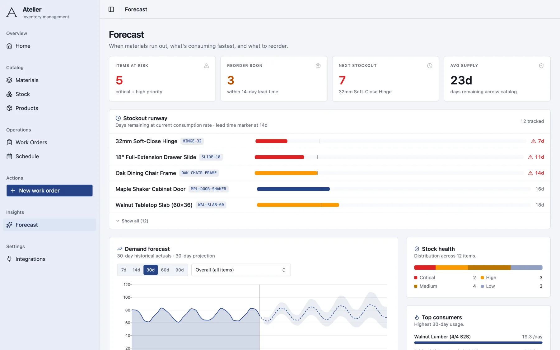
Task: Click the Next Stockout value 7
Action: (342, 80)
